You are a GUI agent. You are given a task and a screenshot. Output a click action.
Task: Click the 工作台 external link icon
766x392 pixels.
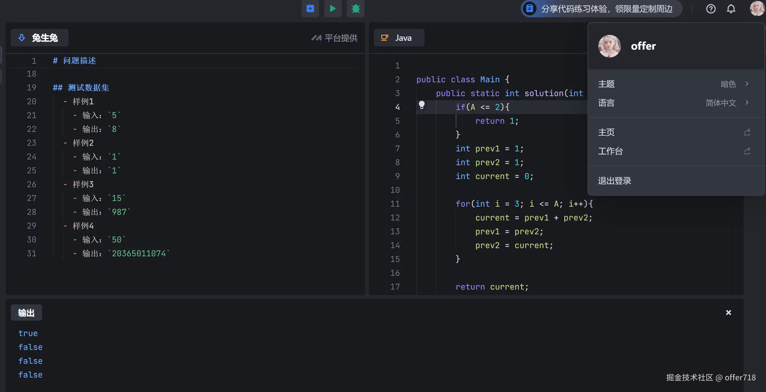tap(747, 151)
